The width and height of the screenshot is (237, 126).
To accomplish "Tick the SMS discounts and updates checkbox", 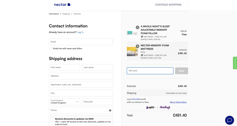I will point(52,119).
